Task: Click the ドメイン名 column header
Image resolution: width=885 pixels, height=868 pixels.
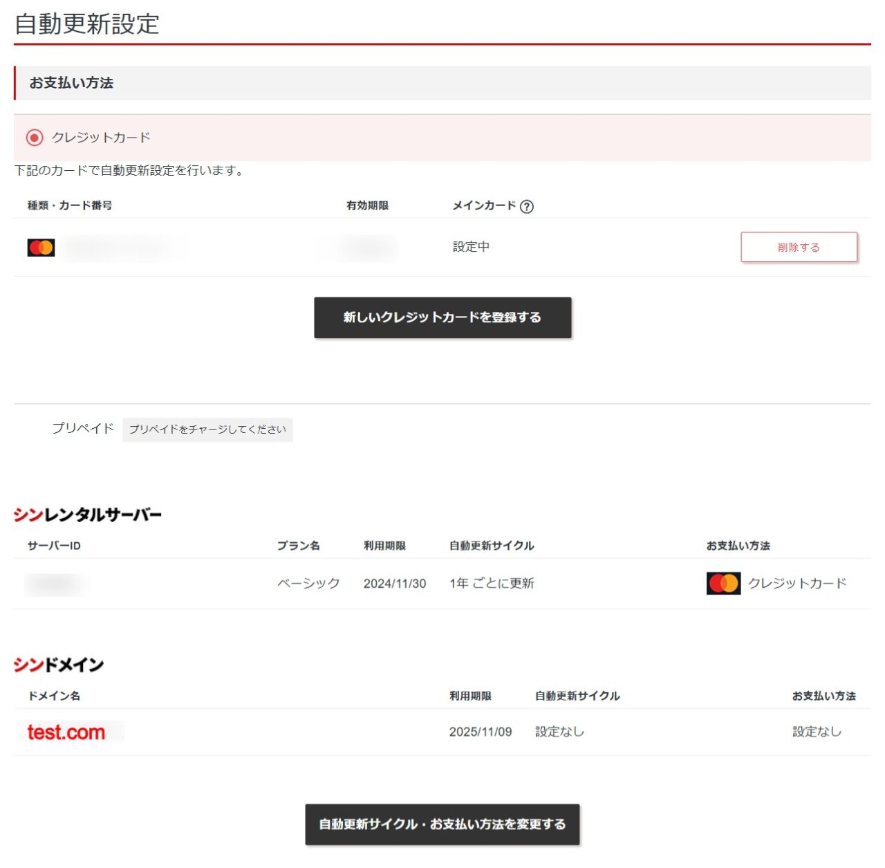Action: [54, 696]
